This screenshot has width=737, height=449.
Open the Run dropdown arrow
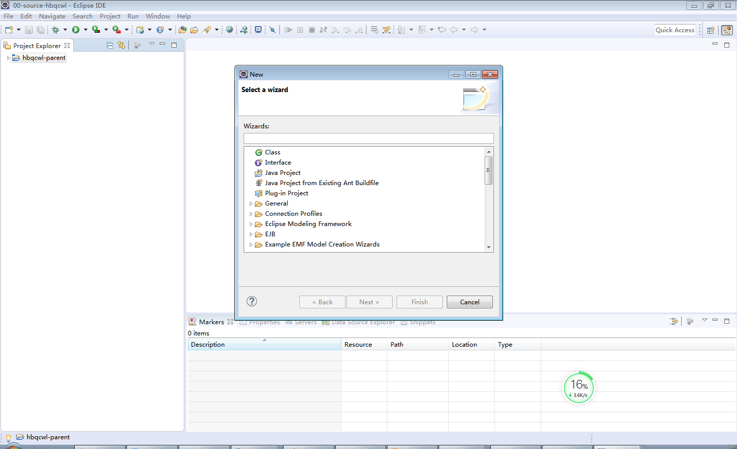pos(85,30)
